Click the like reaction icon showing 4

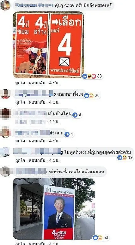pos(75,115)
